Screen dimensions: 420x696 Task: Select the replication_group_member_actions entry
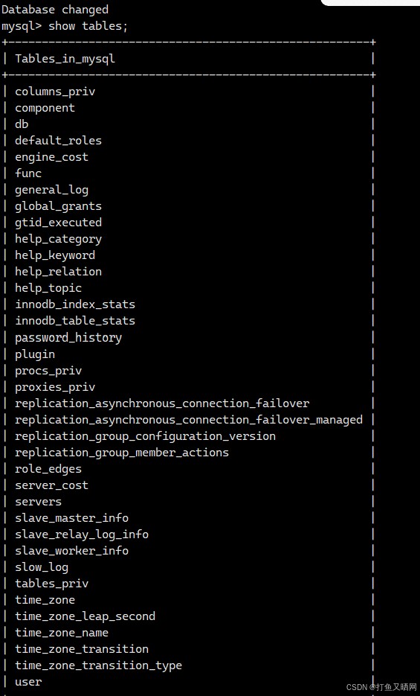[x=122, y=453]
